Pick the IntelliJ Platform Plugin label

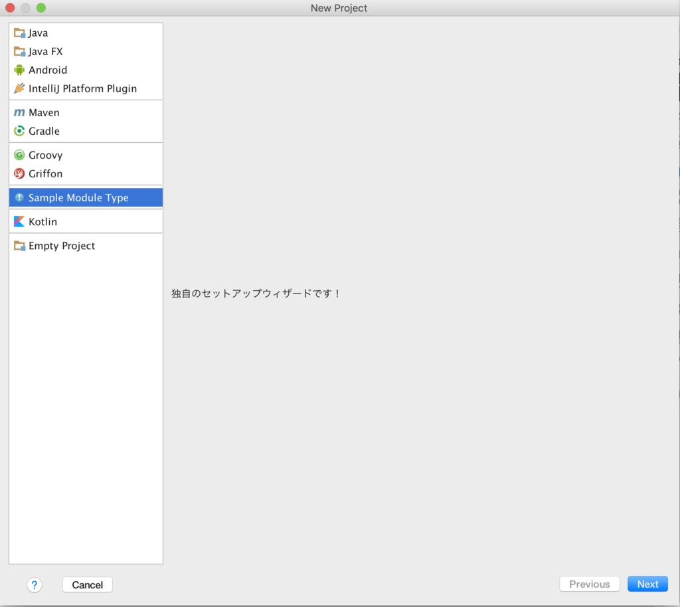tap(82, 88)
